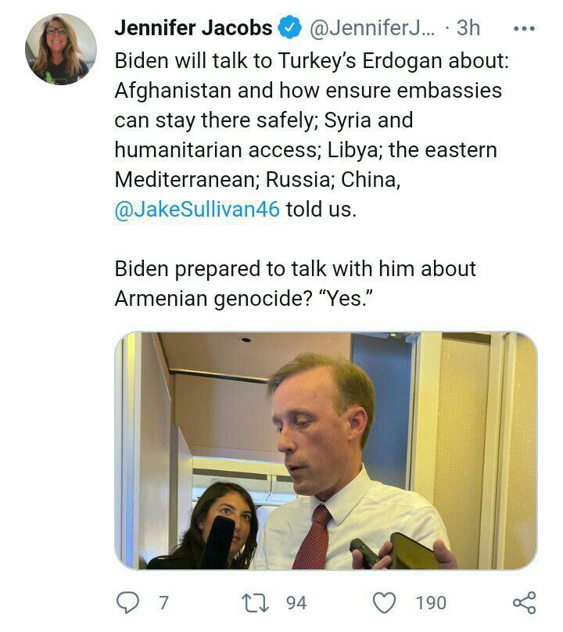Open Jennifer Jacobs' profile picture
The height and width of the screenshot is (632, 563).
coord(61,49)
